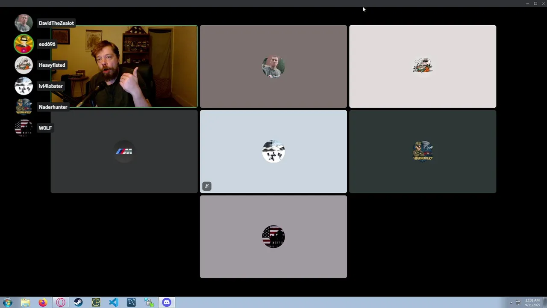Select the live webcam video tile

pyautogui.click(x=124, y=66)
